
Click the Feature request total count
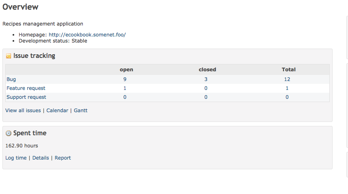[x=287, y=88]
